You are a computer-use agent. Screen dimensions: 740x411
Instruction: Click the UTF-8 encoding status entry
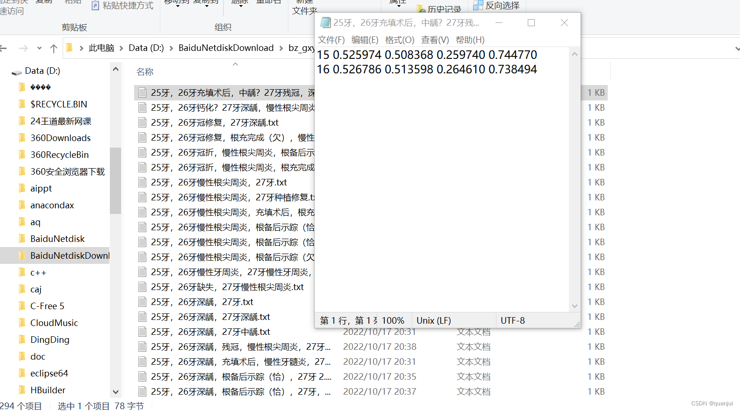point(512,320)
